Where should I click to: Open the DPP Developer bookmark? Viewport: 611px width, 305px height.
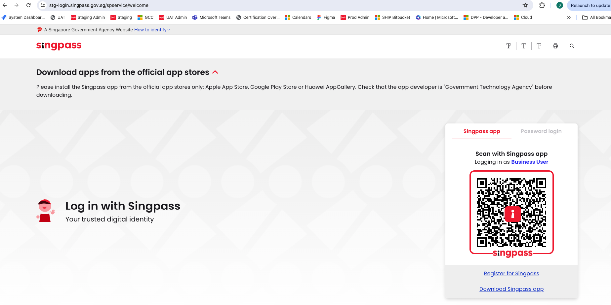(x=486, y=17)
